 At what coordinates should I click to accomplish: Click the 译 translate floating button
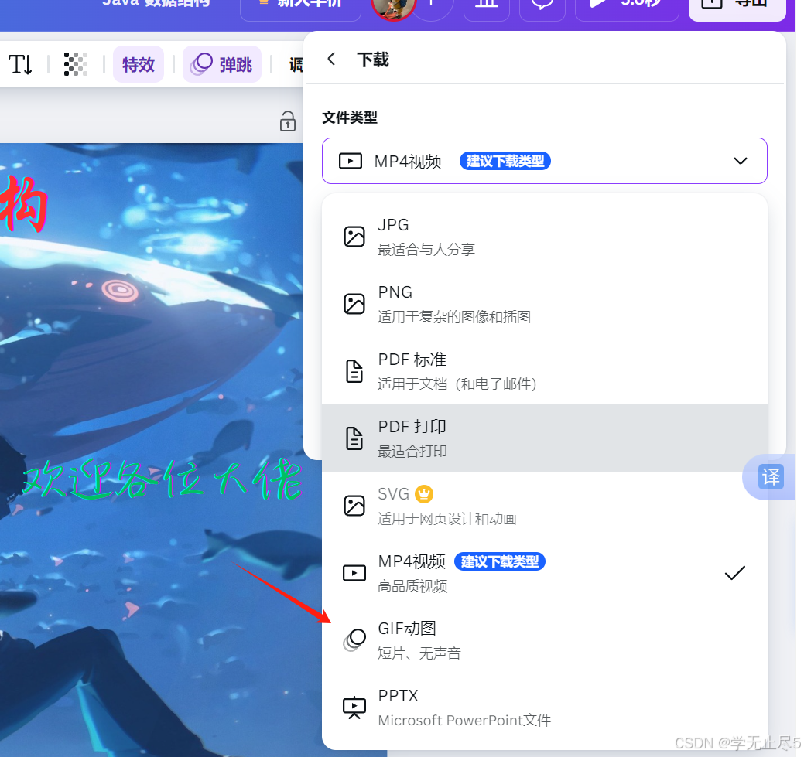click(771, 477)
